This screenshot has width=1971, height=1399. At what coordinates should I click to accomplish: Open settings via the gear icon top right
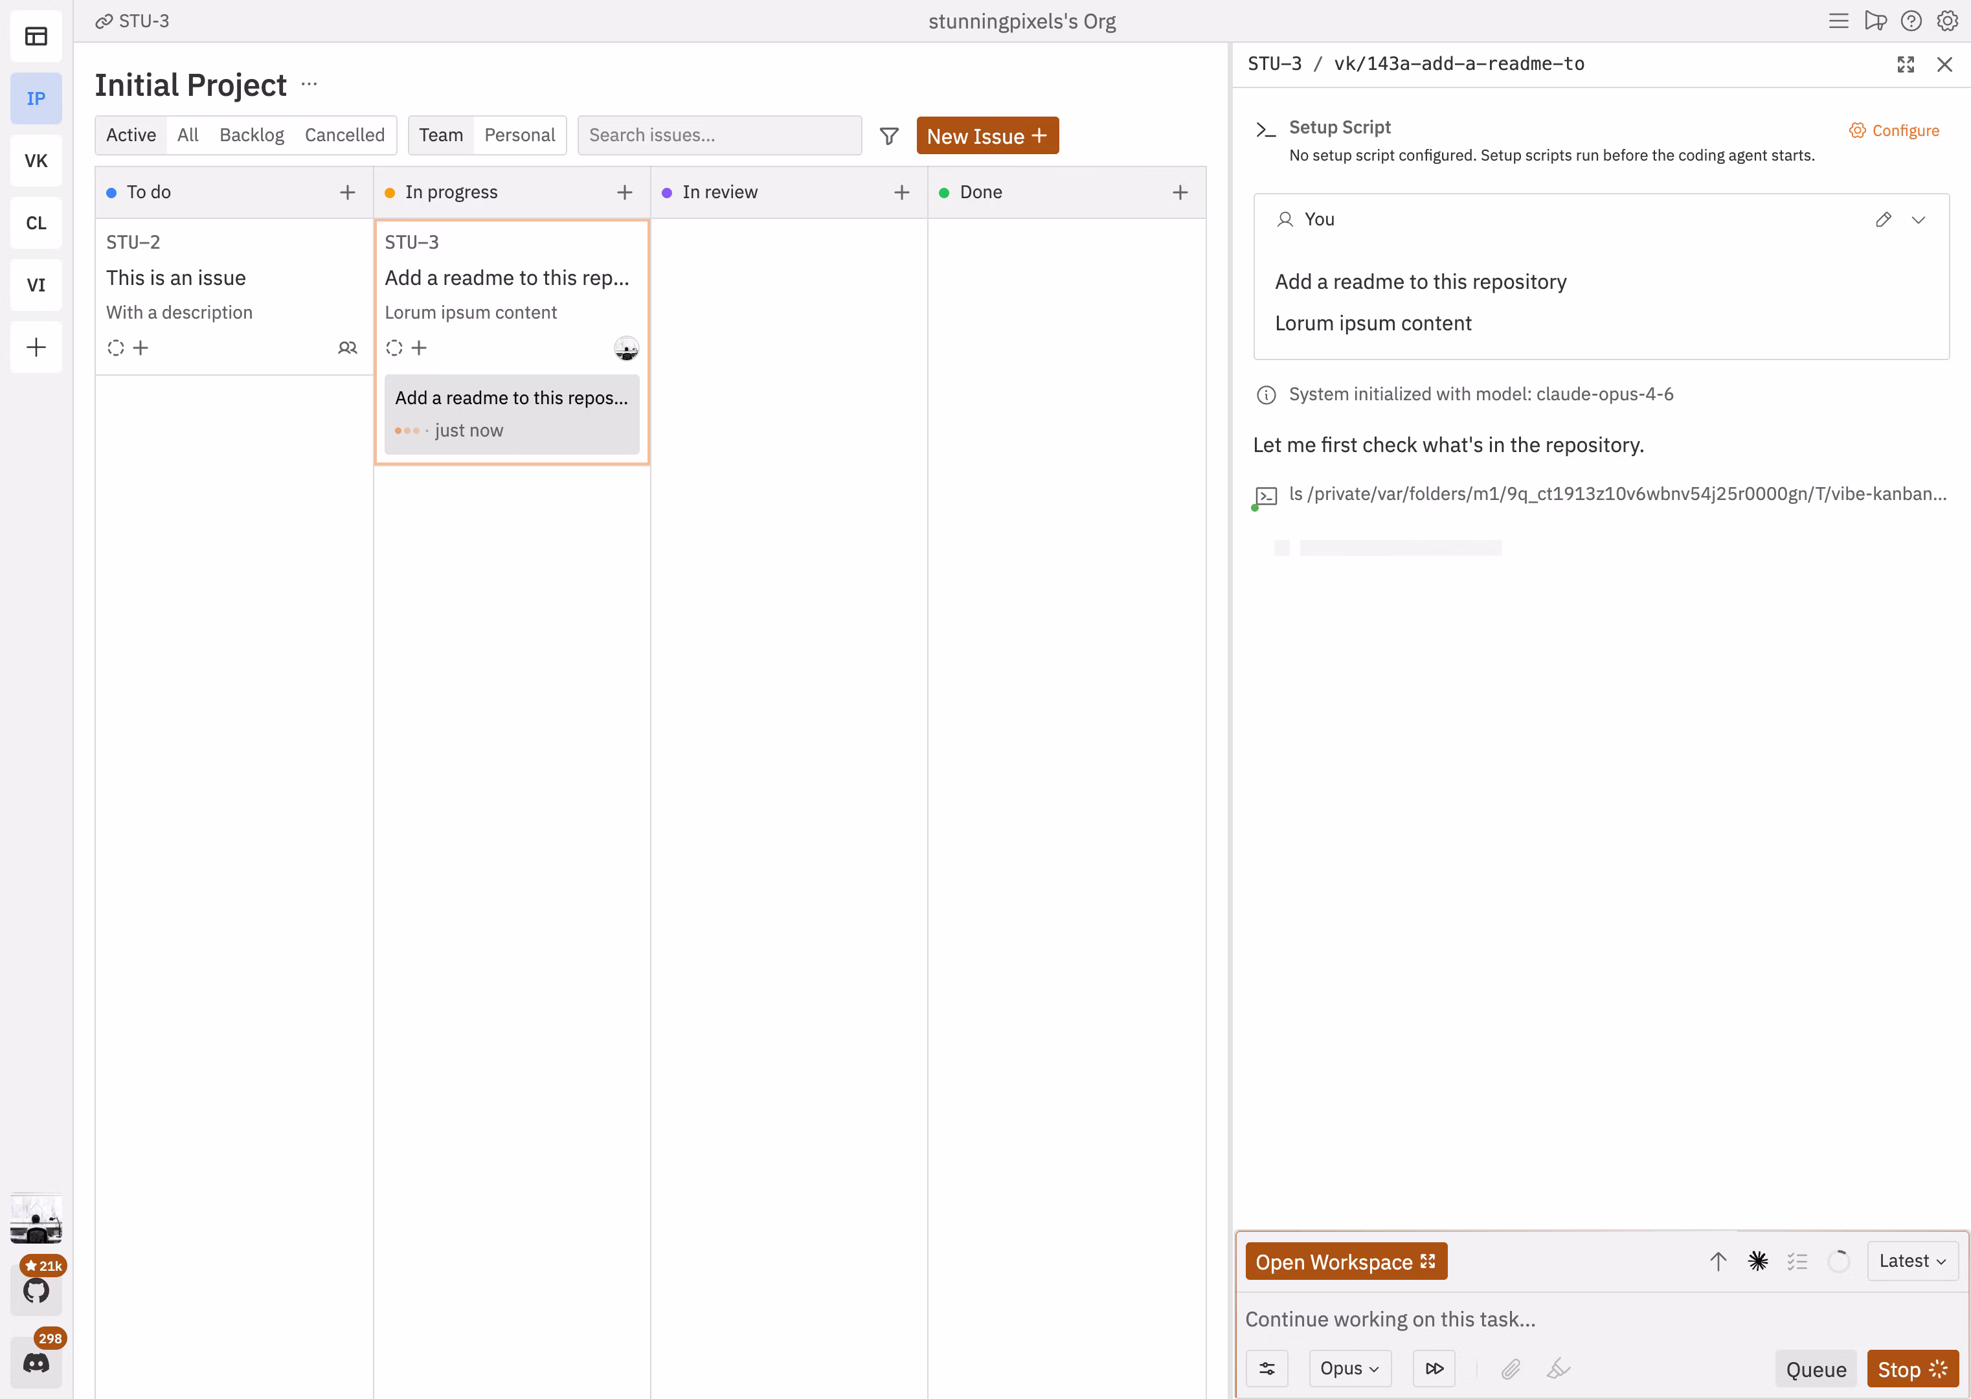[x=1948, y=20]
